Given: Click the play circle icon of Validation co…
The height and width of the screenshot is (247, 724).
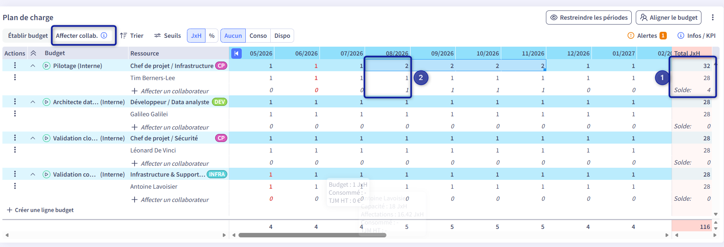Looking at the screenshot, I should point(46,174).
